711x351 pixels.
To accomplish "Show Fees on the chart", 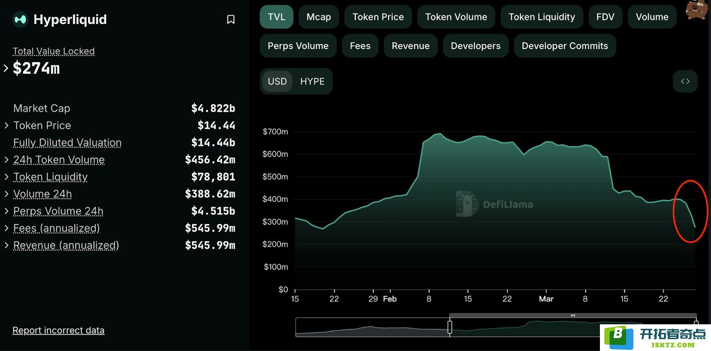I will pos(360,46).
